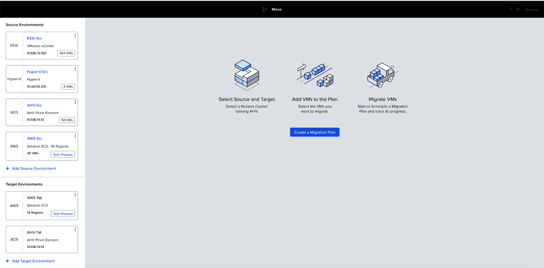Viewport: 544px width, 268px height.
Task: Click the 424 VMs badge on ESXi-Src
Action: coord(66,53)
